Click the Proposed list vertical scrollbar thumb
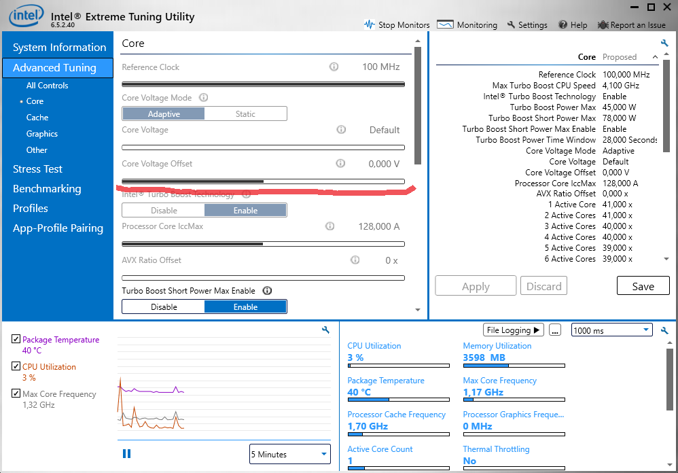 point(666,105)
